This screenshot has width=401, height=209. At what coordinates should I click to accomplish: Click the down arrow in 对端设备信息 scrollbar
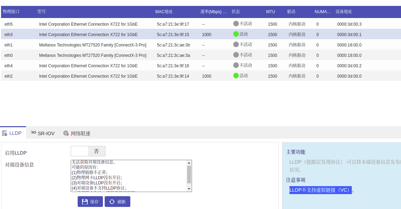pos(189,189)
